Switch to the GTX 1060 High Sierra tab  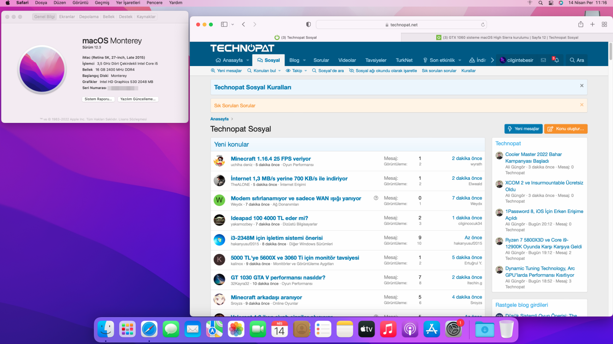click(x=507, y=37)
